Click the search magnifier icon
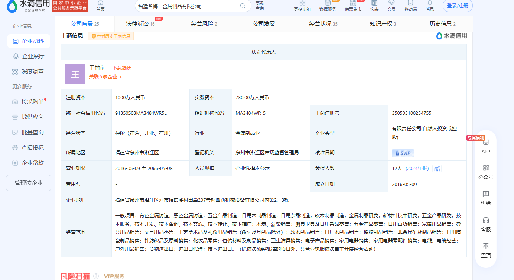Screen dimensions: 514x280 [243, 6]
